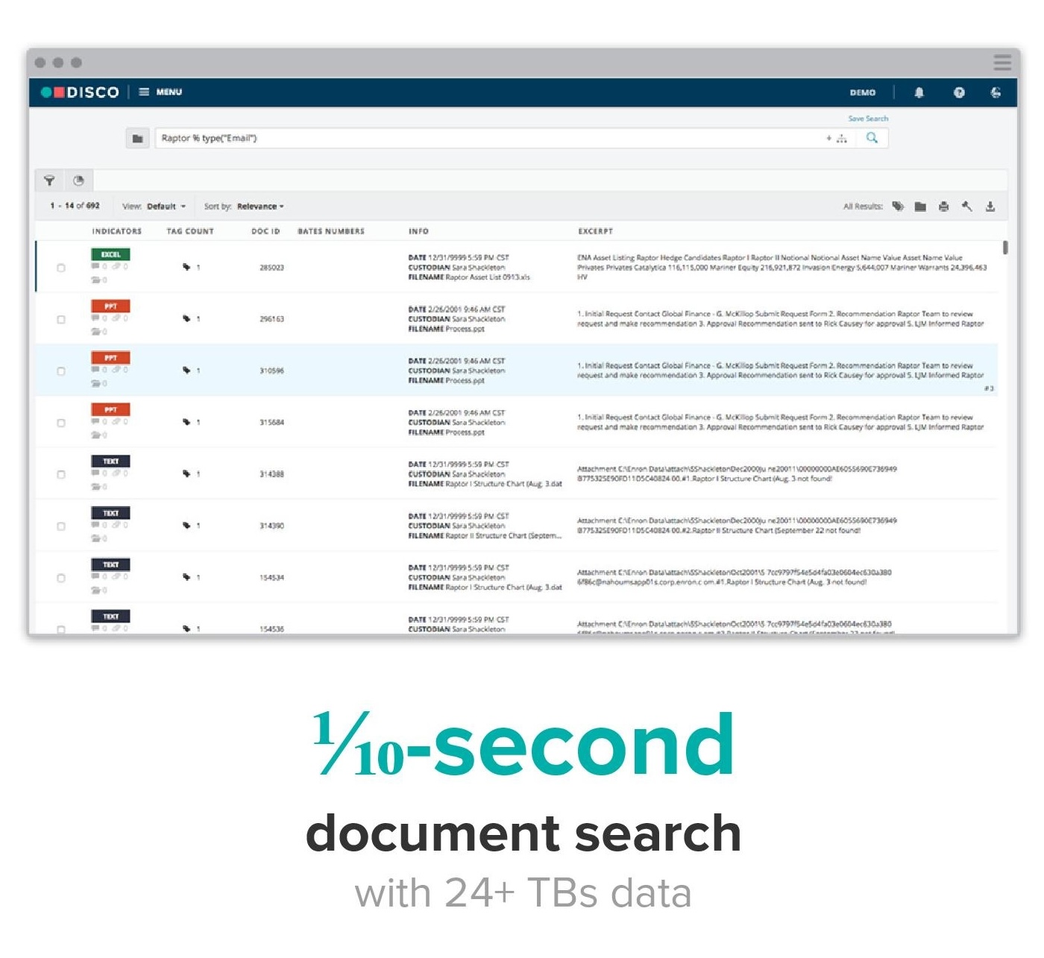The width and height of the screenshot is (1044, 958).
Task: Click the tag icon in row 296163
Action: pyautogui.click(x=186, y=318)
